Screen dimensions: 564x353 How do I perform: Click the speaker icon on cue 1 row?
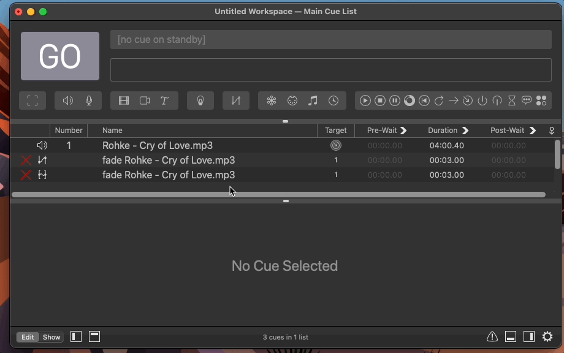[x=42, y=145]
